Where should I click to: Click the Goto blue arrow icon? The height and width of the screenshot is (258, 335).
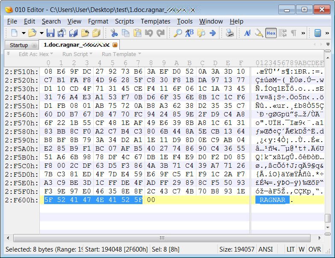tap(212, 33)
